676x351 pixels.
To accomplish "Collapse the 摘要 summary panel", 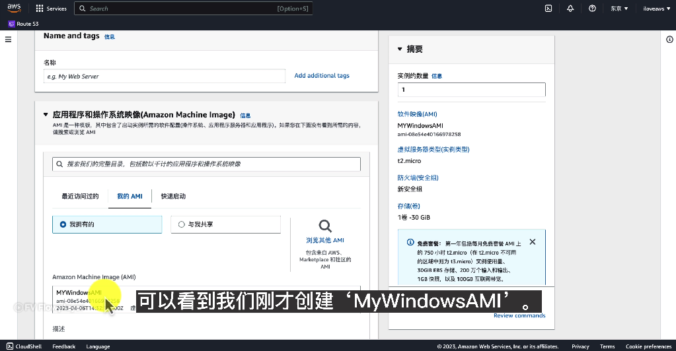I will tap(400, 49).
